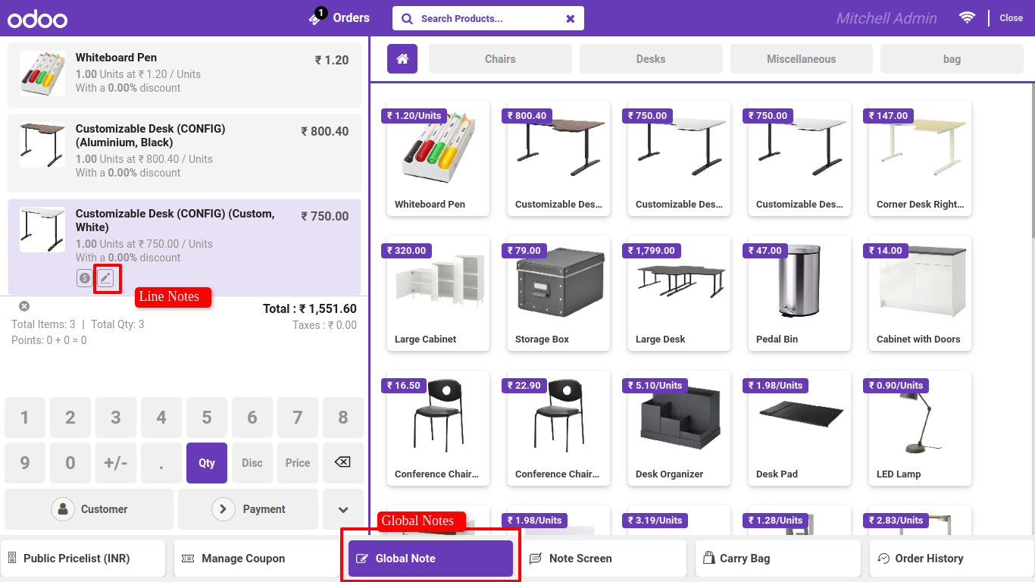
Task: Tap the decimal point key
Action: pyautogui.click(x=161, y=462)
